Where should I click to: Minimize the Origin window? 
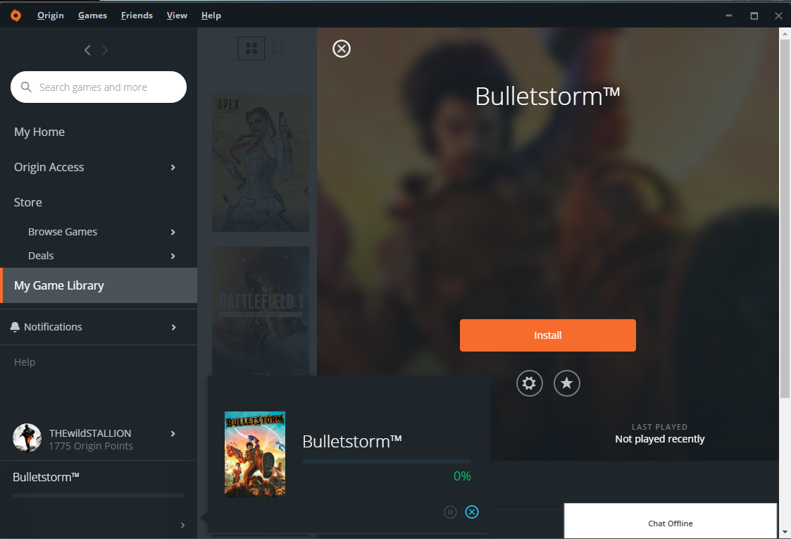(728, 16)
